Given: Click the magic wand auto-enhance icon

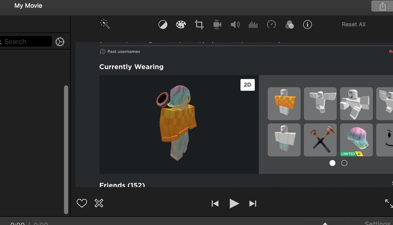Looking at the screenshot, I should [105, 24].
